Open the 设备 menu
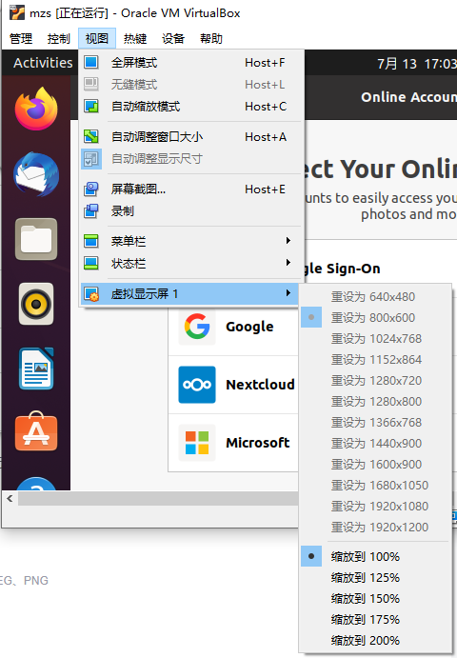 (x=173, y=39)
